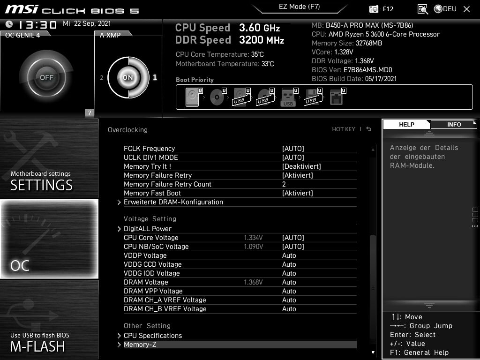Click the DVD drive boot priority icon
The height and width of the screenshot is (360, 480).
coord(217,96)
